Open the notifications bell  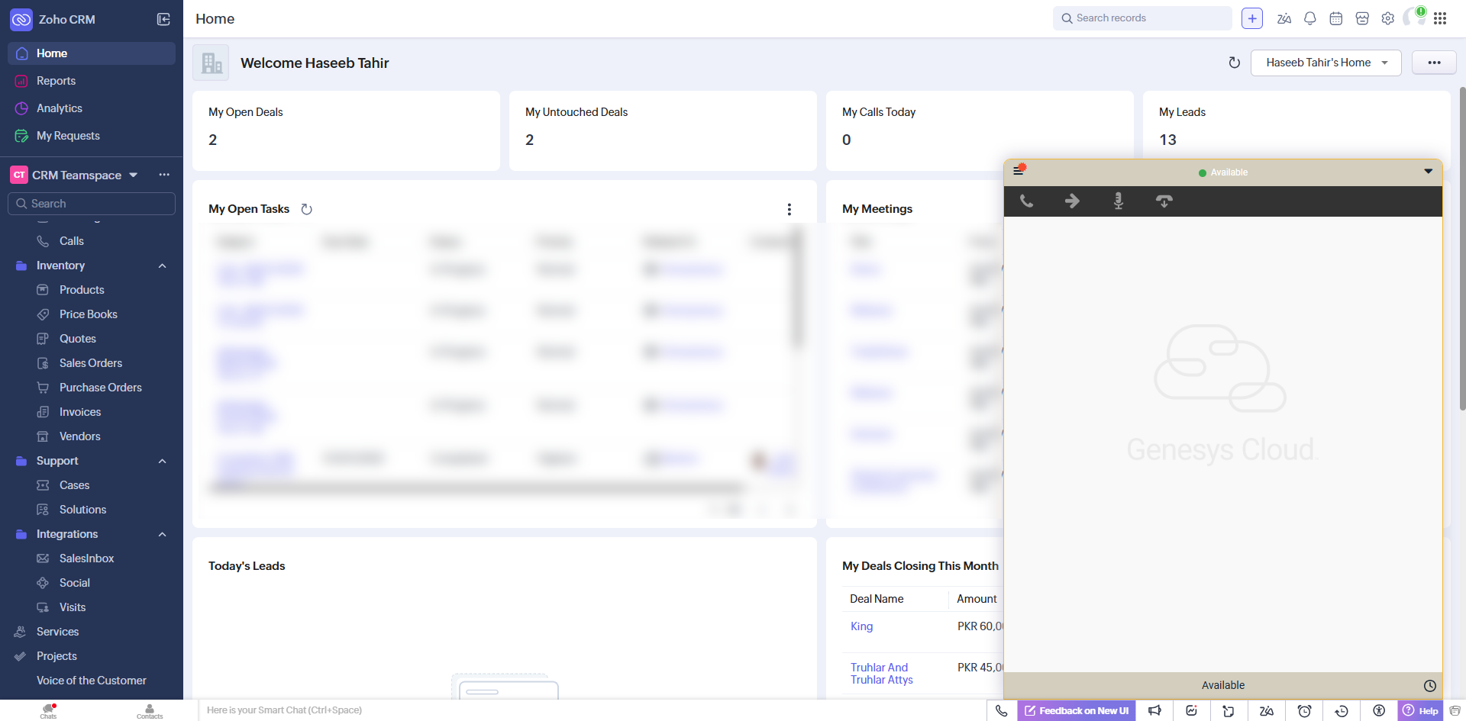click(1309, 18)
